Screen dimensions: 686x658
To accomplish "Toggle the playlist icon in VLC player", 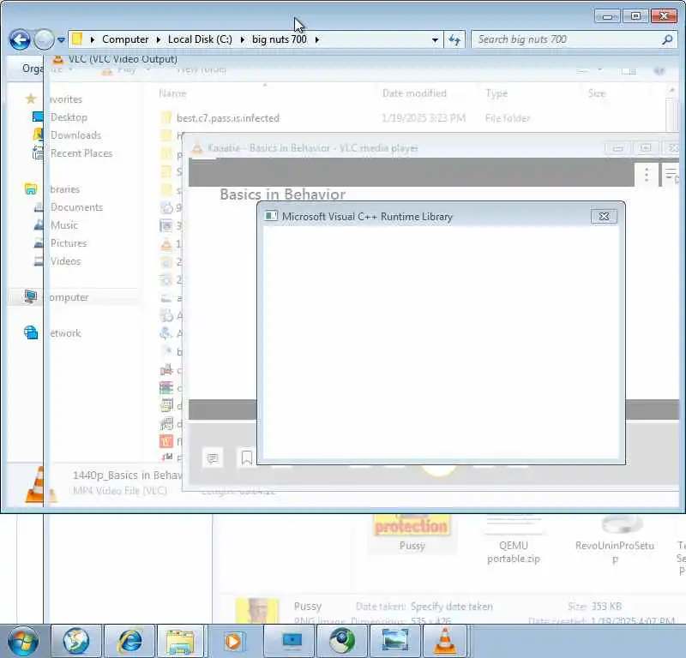I will (x=671, y=175).
